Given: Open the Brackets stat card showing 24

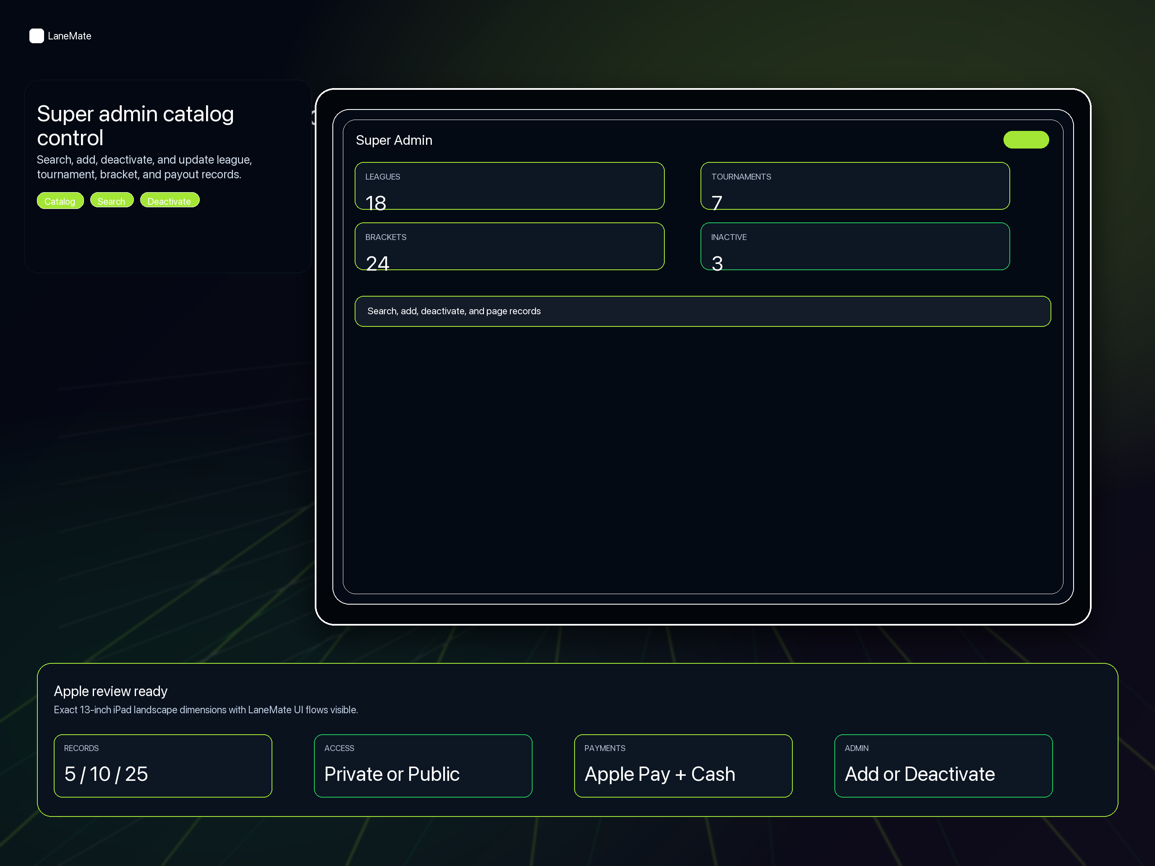Looking at the screenshot, I should (510, 246).
